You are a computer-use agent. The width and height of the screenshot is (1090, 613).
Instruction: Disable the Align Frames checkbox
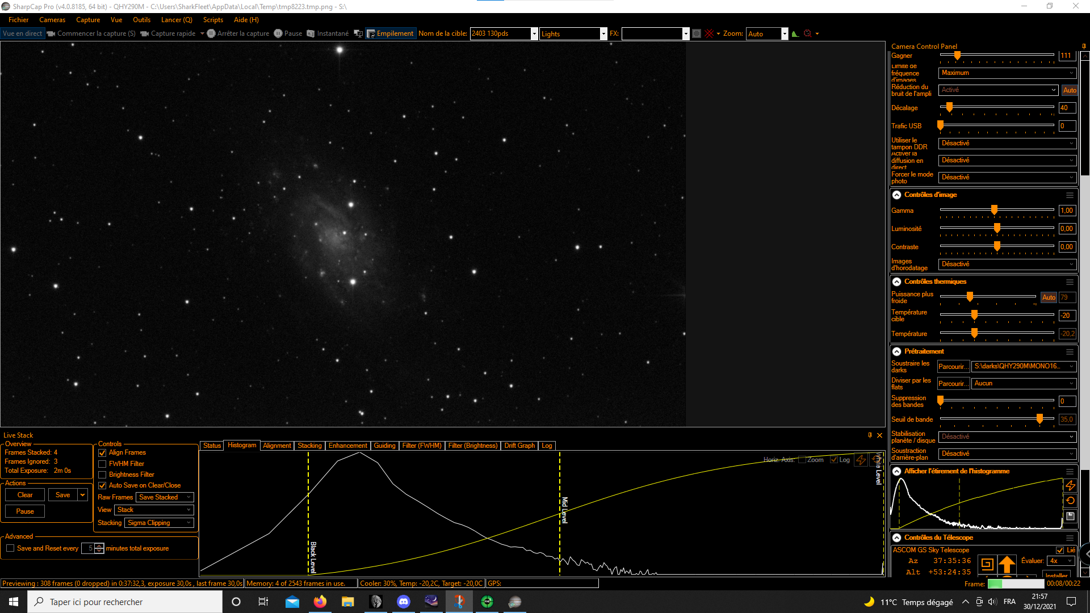point(103,453)
